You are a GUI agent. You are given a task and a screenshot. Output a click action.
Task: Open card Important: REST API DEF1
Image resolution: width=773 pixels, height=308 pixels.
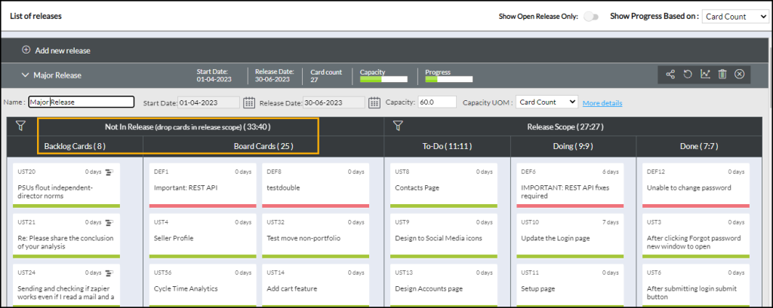pyautogui.click(x=202, y=185)
